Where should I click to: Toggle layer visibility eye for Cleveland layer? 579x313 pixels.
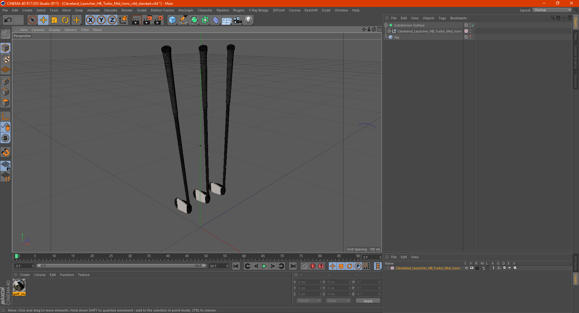click(x=472, y=268)
